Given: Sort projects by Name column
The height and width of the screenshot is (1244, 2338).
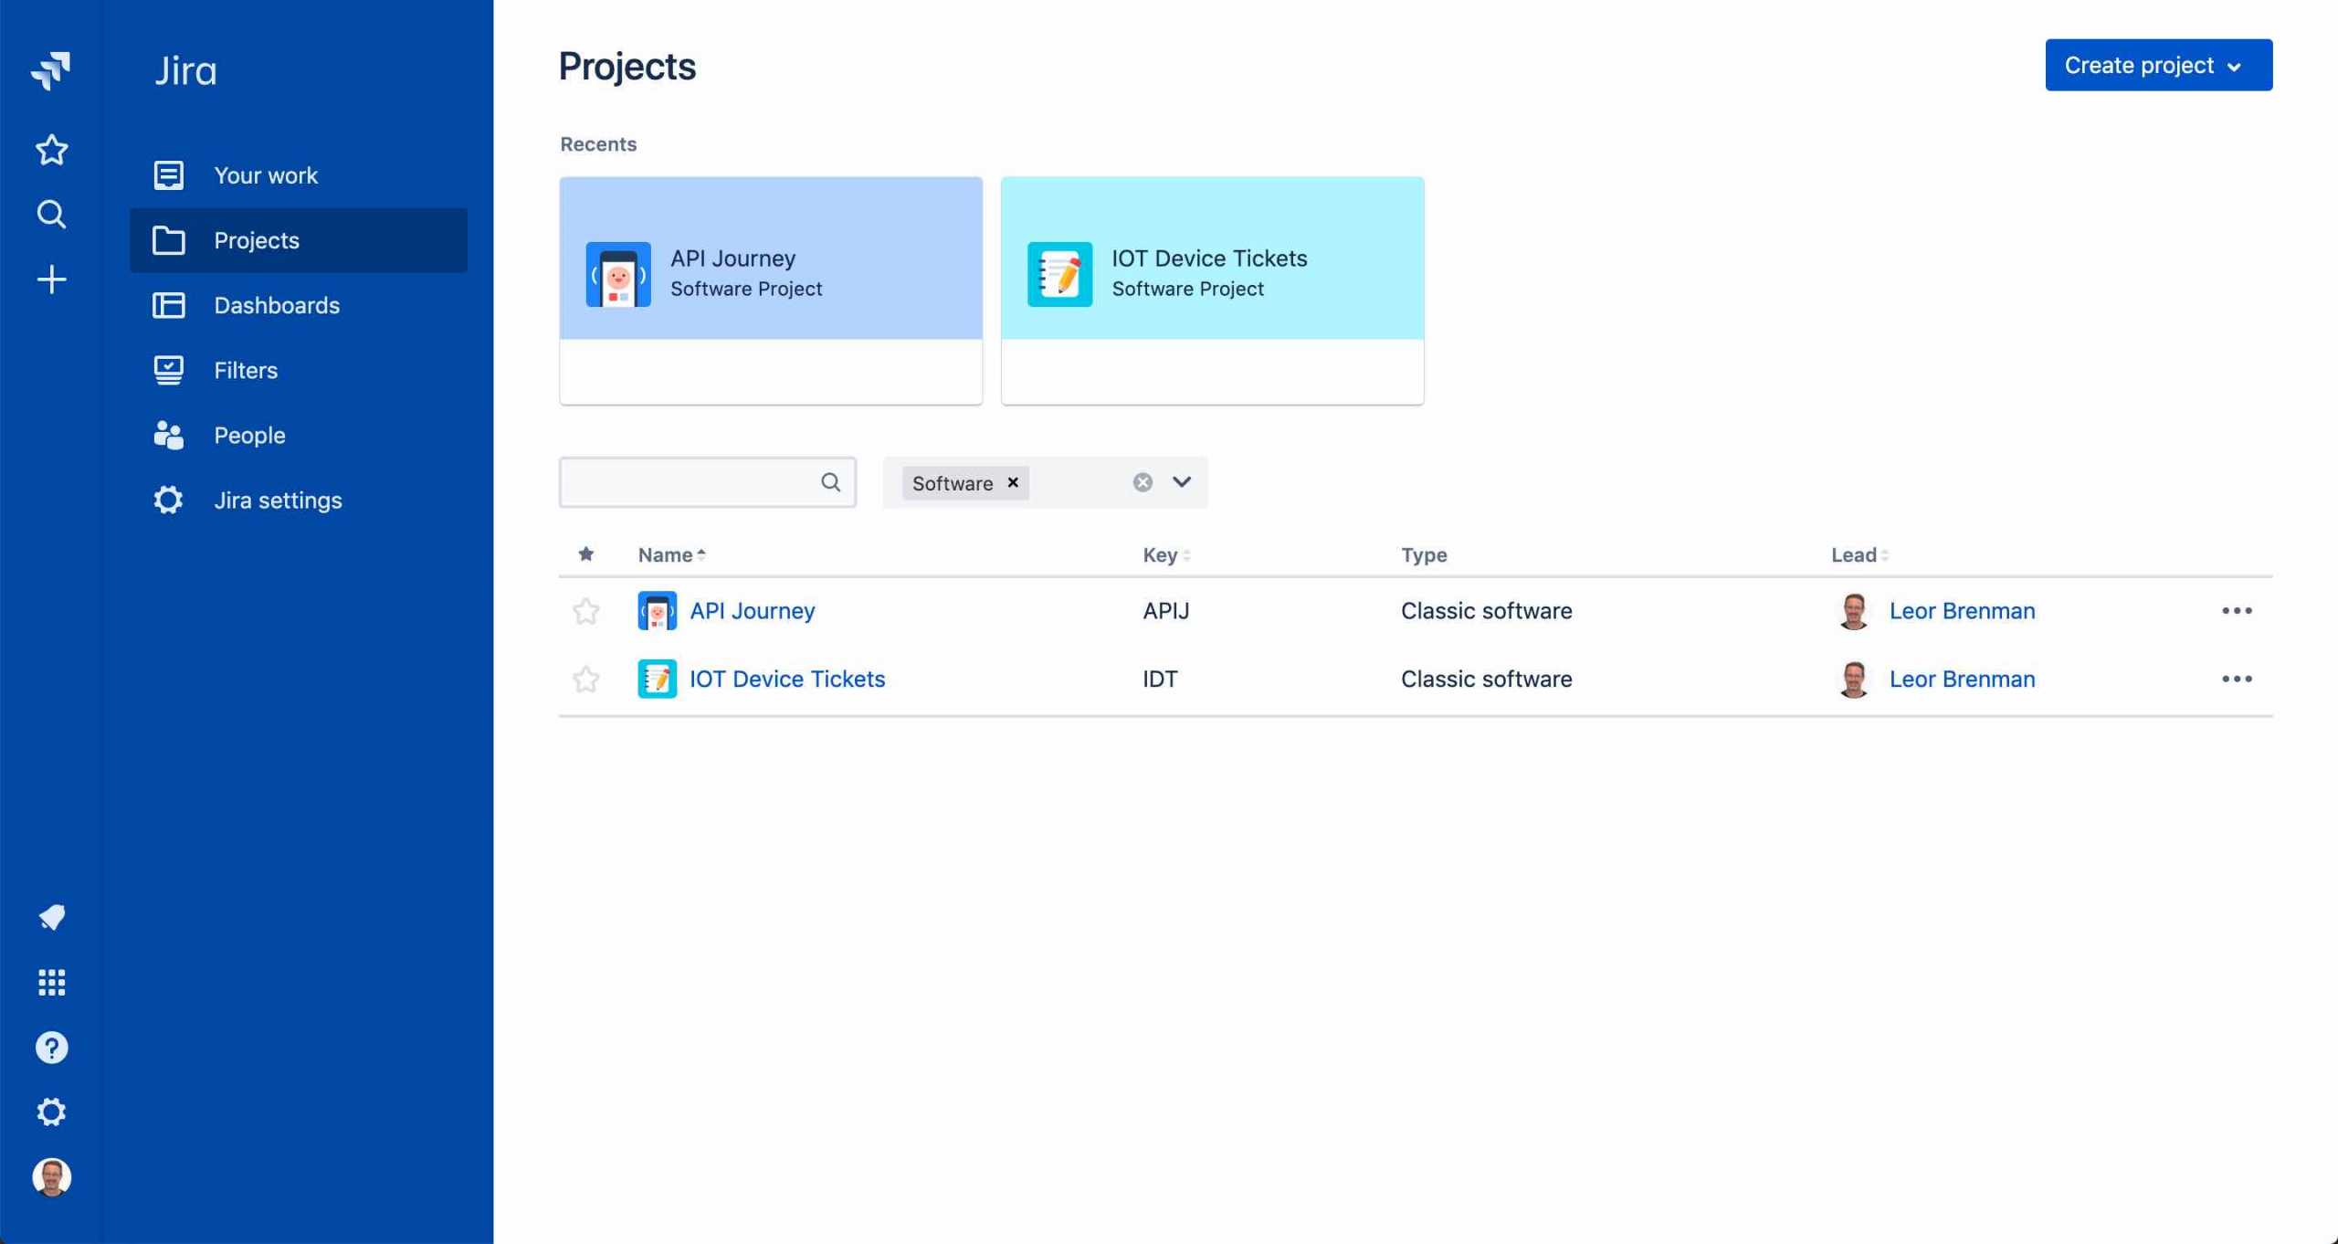Looking at the screenshot, I should click(x=671, y=554).
